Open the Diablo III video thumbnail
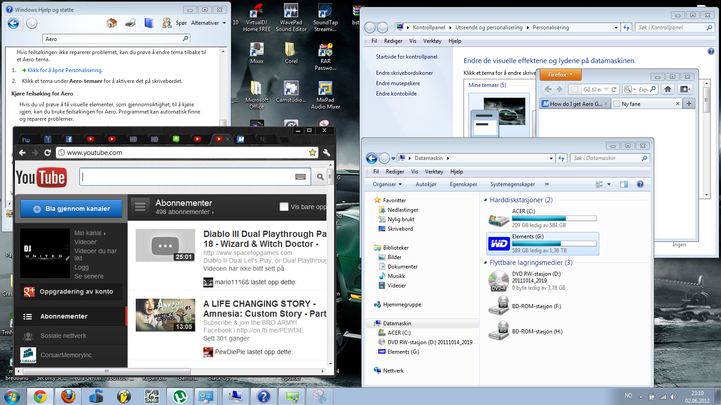Viewport: 721px width, 405px height. pos(165,245)
